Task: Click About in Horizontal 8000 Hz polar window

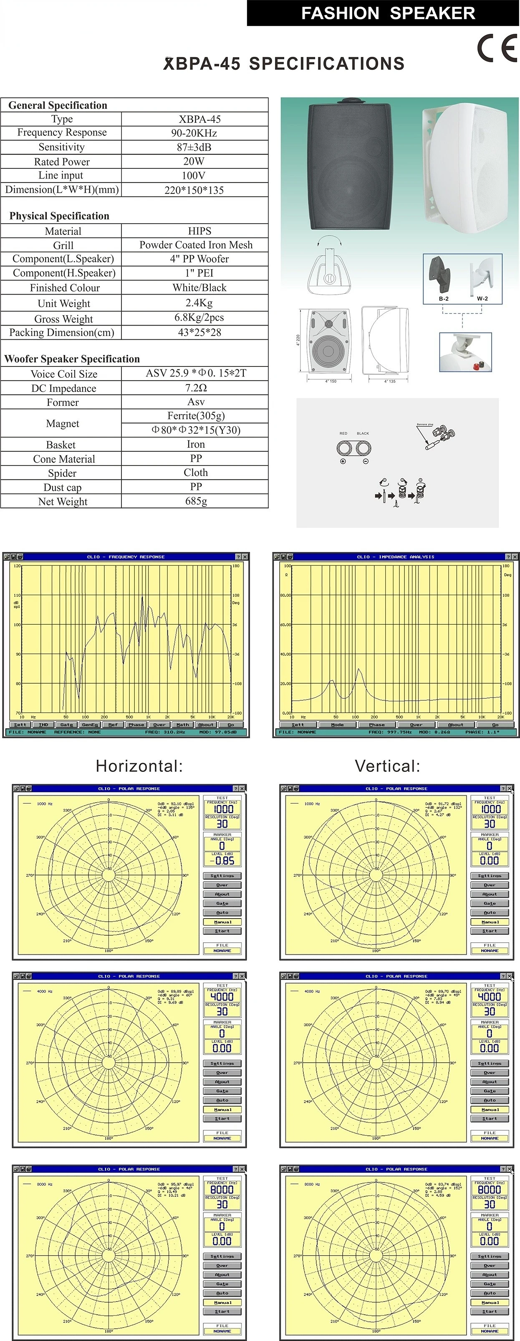Action: pos(222,1275)
